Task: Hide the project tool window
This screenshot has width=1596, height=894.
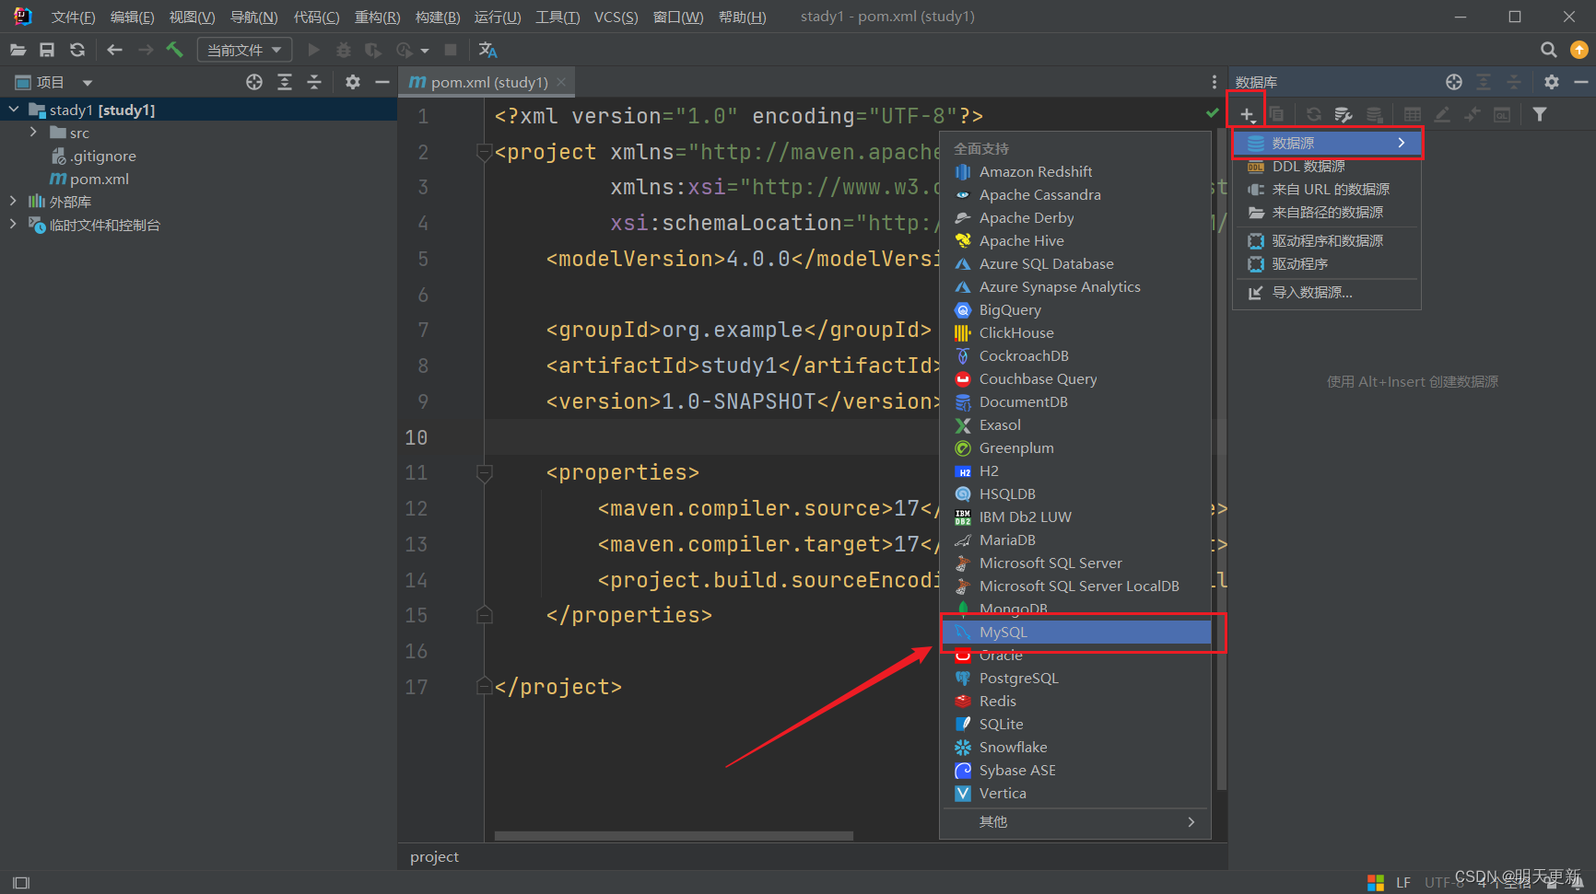Action: pyautogui.click(x=382, y=82)
